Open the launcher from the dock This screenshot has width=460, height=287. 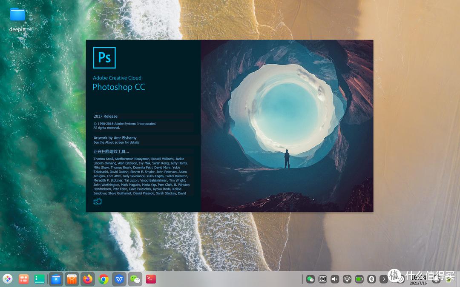[x=7, y=279]
